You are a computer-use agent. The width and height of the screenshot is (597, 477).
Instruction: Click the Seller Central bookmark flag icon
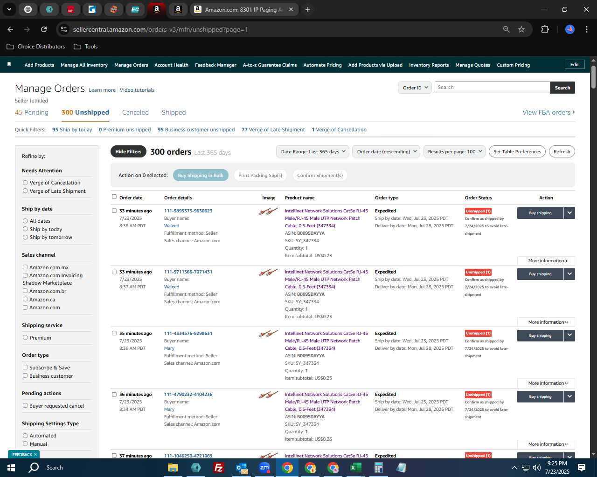(x=9, y=64)
